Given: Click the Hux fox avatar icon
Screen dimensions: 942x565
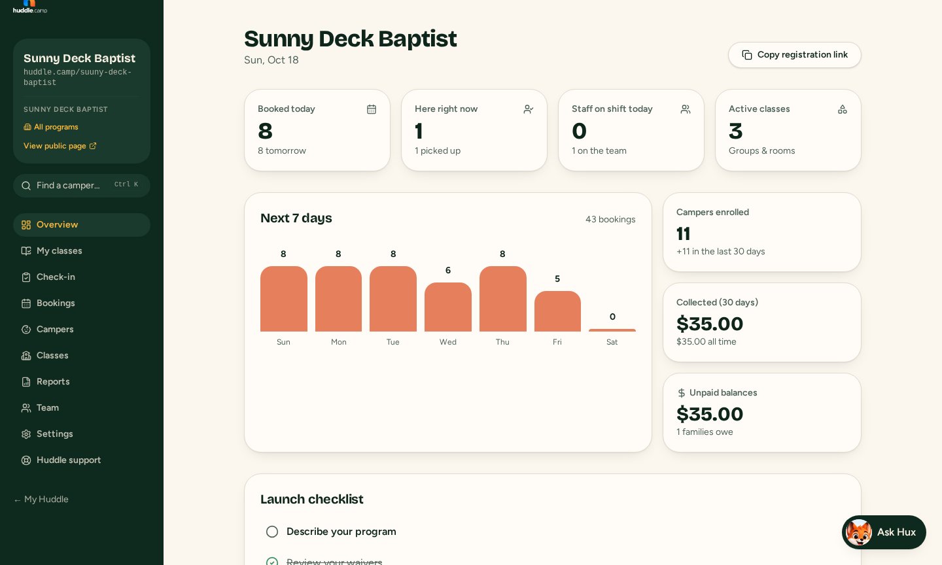Looking at the screenshot, I should (x=859, y=532).
